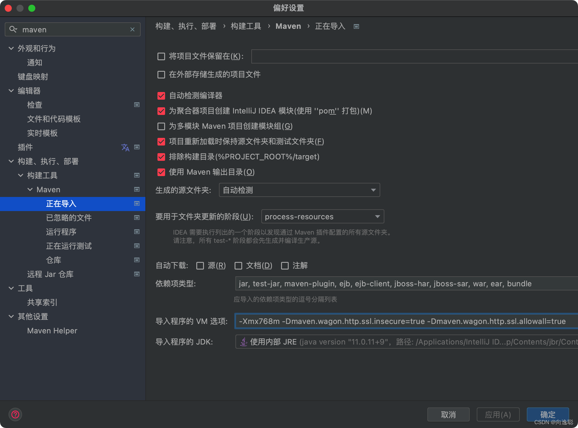Open 已忽略的文件 settings page
The image size is (578, 428).
(69, 218)
